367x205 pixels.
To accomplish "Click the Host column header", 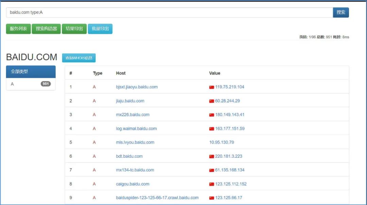I will pyautogui.click(x=121, y=73).
